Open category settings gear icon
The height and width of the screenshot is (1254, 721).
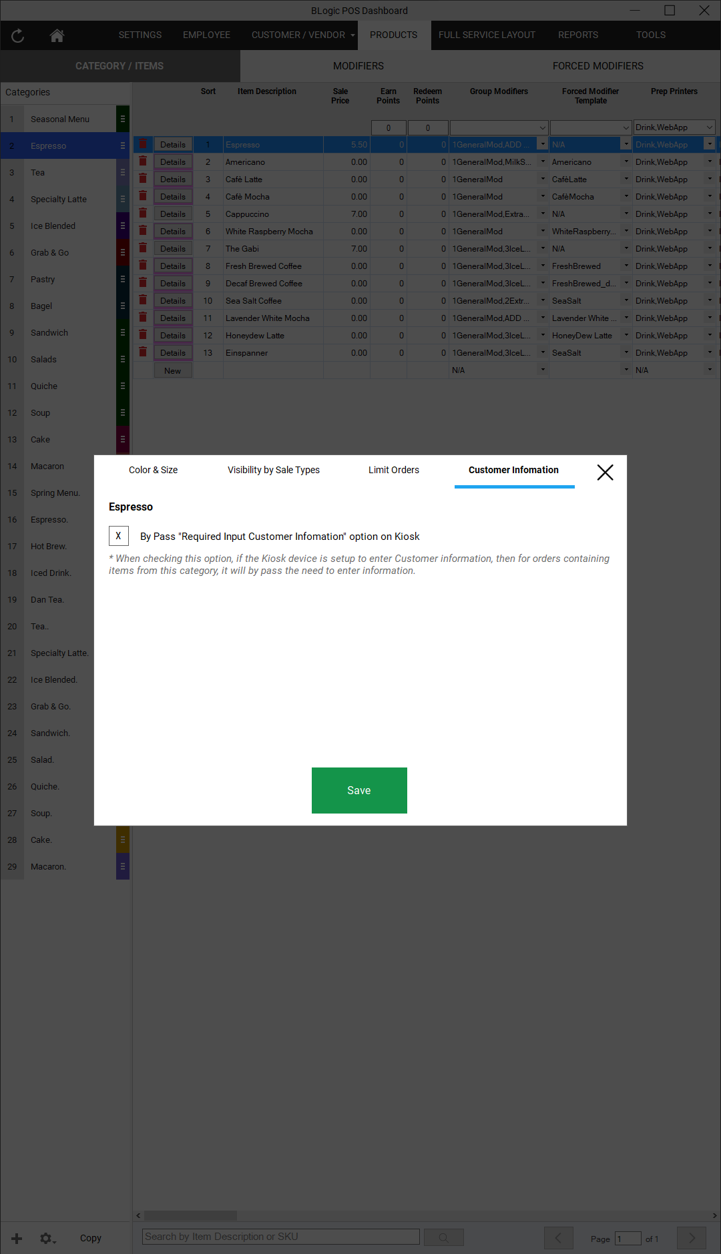[x=47, y=1238]
